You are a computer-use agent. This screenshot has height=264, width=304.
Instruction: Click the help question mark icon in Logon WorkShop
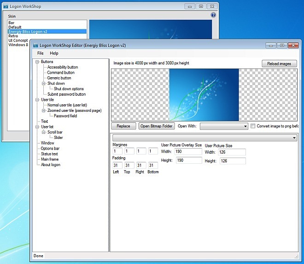pyautogui.click(x=213, y=15)
